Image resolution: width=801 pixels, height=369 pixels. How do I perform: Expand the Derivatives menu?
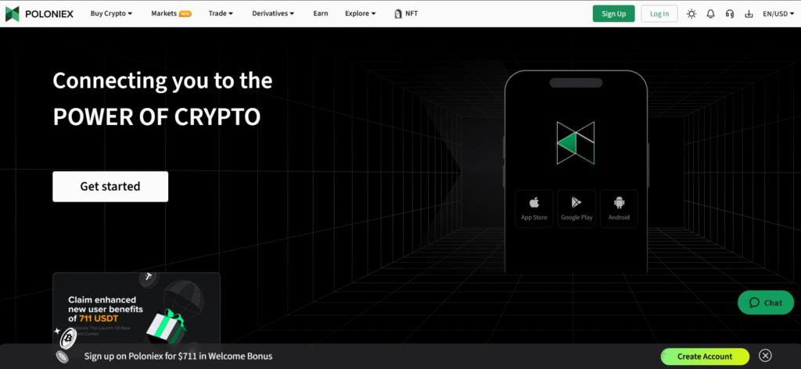click(x=273, y=14)
